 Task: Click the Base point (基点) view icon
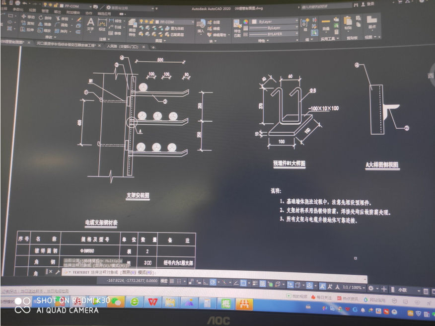click(x=372, y=22)
